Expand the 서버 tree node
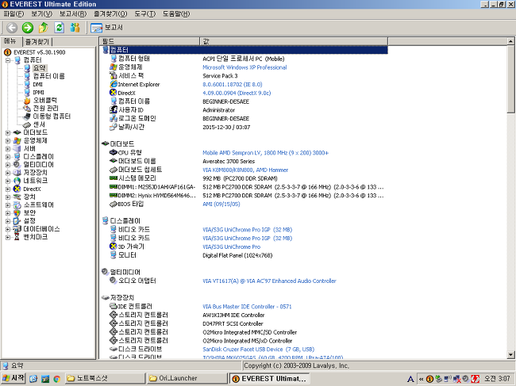 (8, 149)
